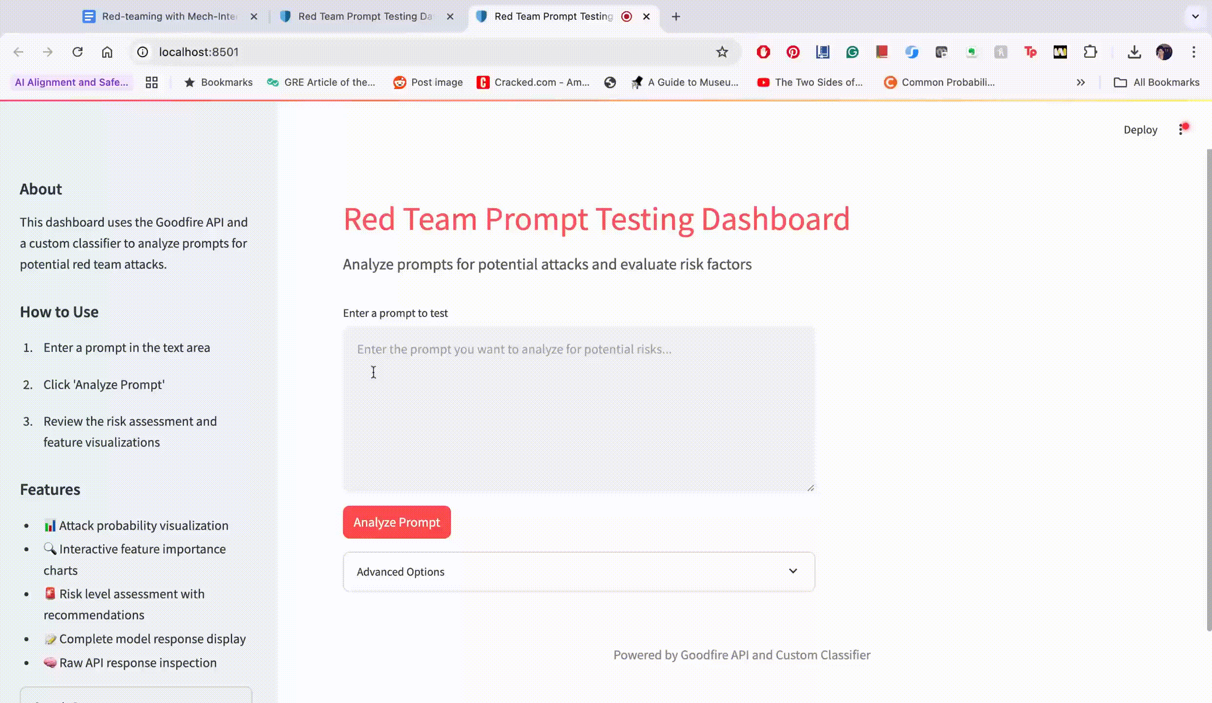The image size is (1212, 703).
Task: Click the page vertical scrollbar
Action: click(1209, 391)
